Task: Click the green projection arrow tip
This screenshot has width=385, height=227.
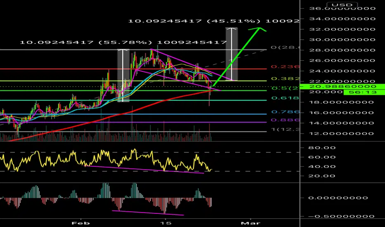Action: click(259, 28)
